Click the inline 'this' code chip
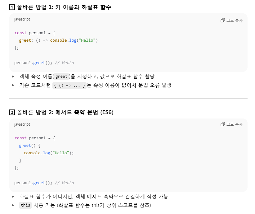The height and width of the screenshot is (214, 255). pos(25,205)
